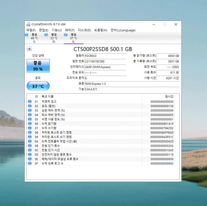Click status icon for 0E 매체/데이터 무결성 오류
207x206 pixels.
point(30,159)
